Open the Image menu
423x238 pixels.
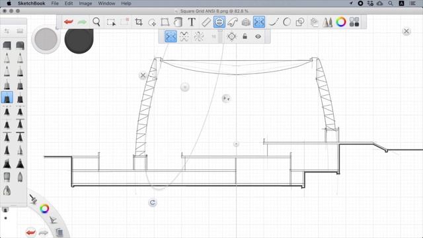[85, 3]
